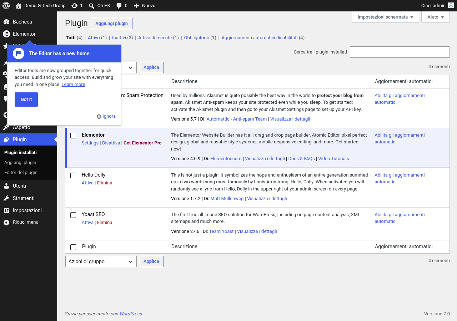Collapse sidebar with Riduci menu arrow icon
457x321 pixels.
point(6,222)
